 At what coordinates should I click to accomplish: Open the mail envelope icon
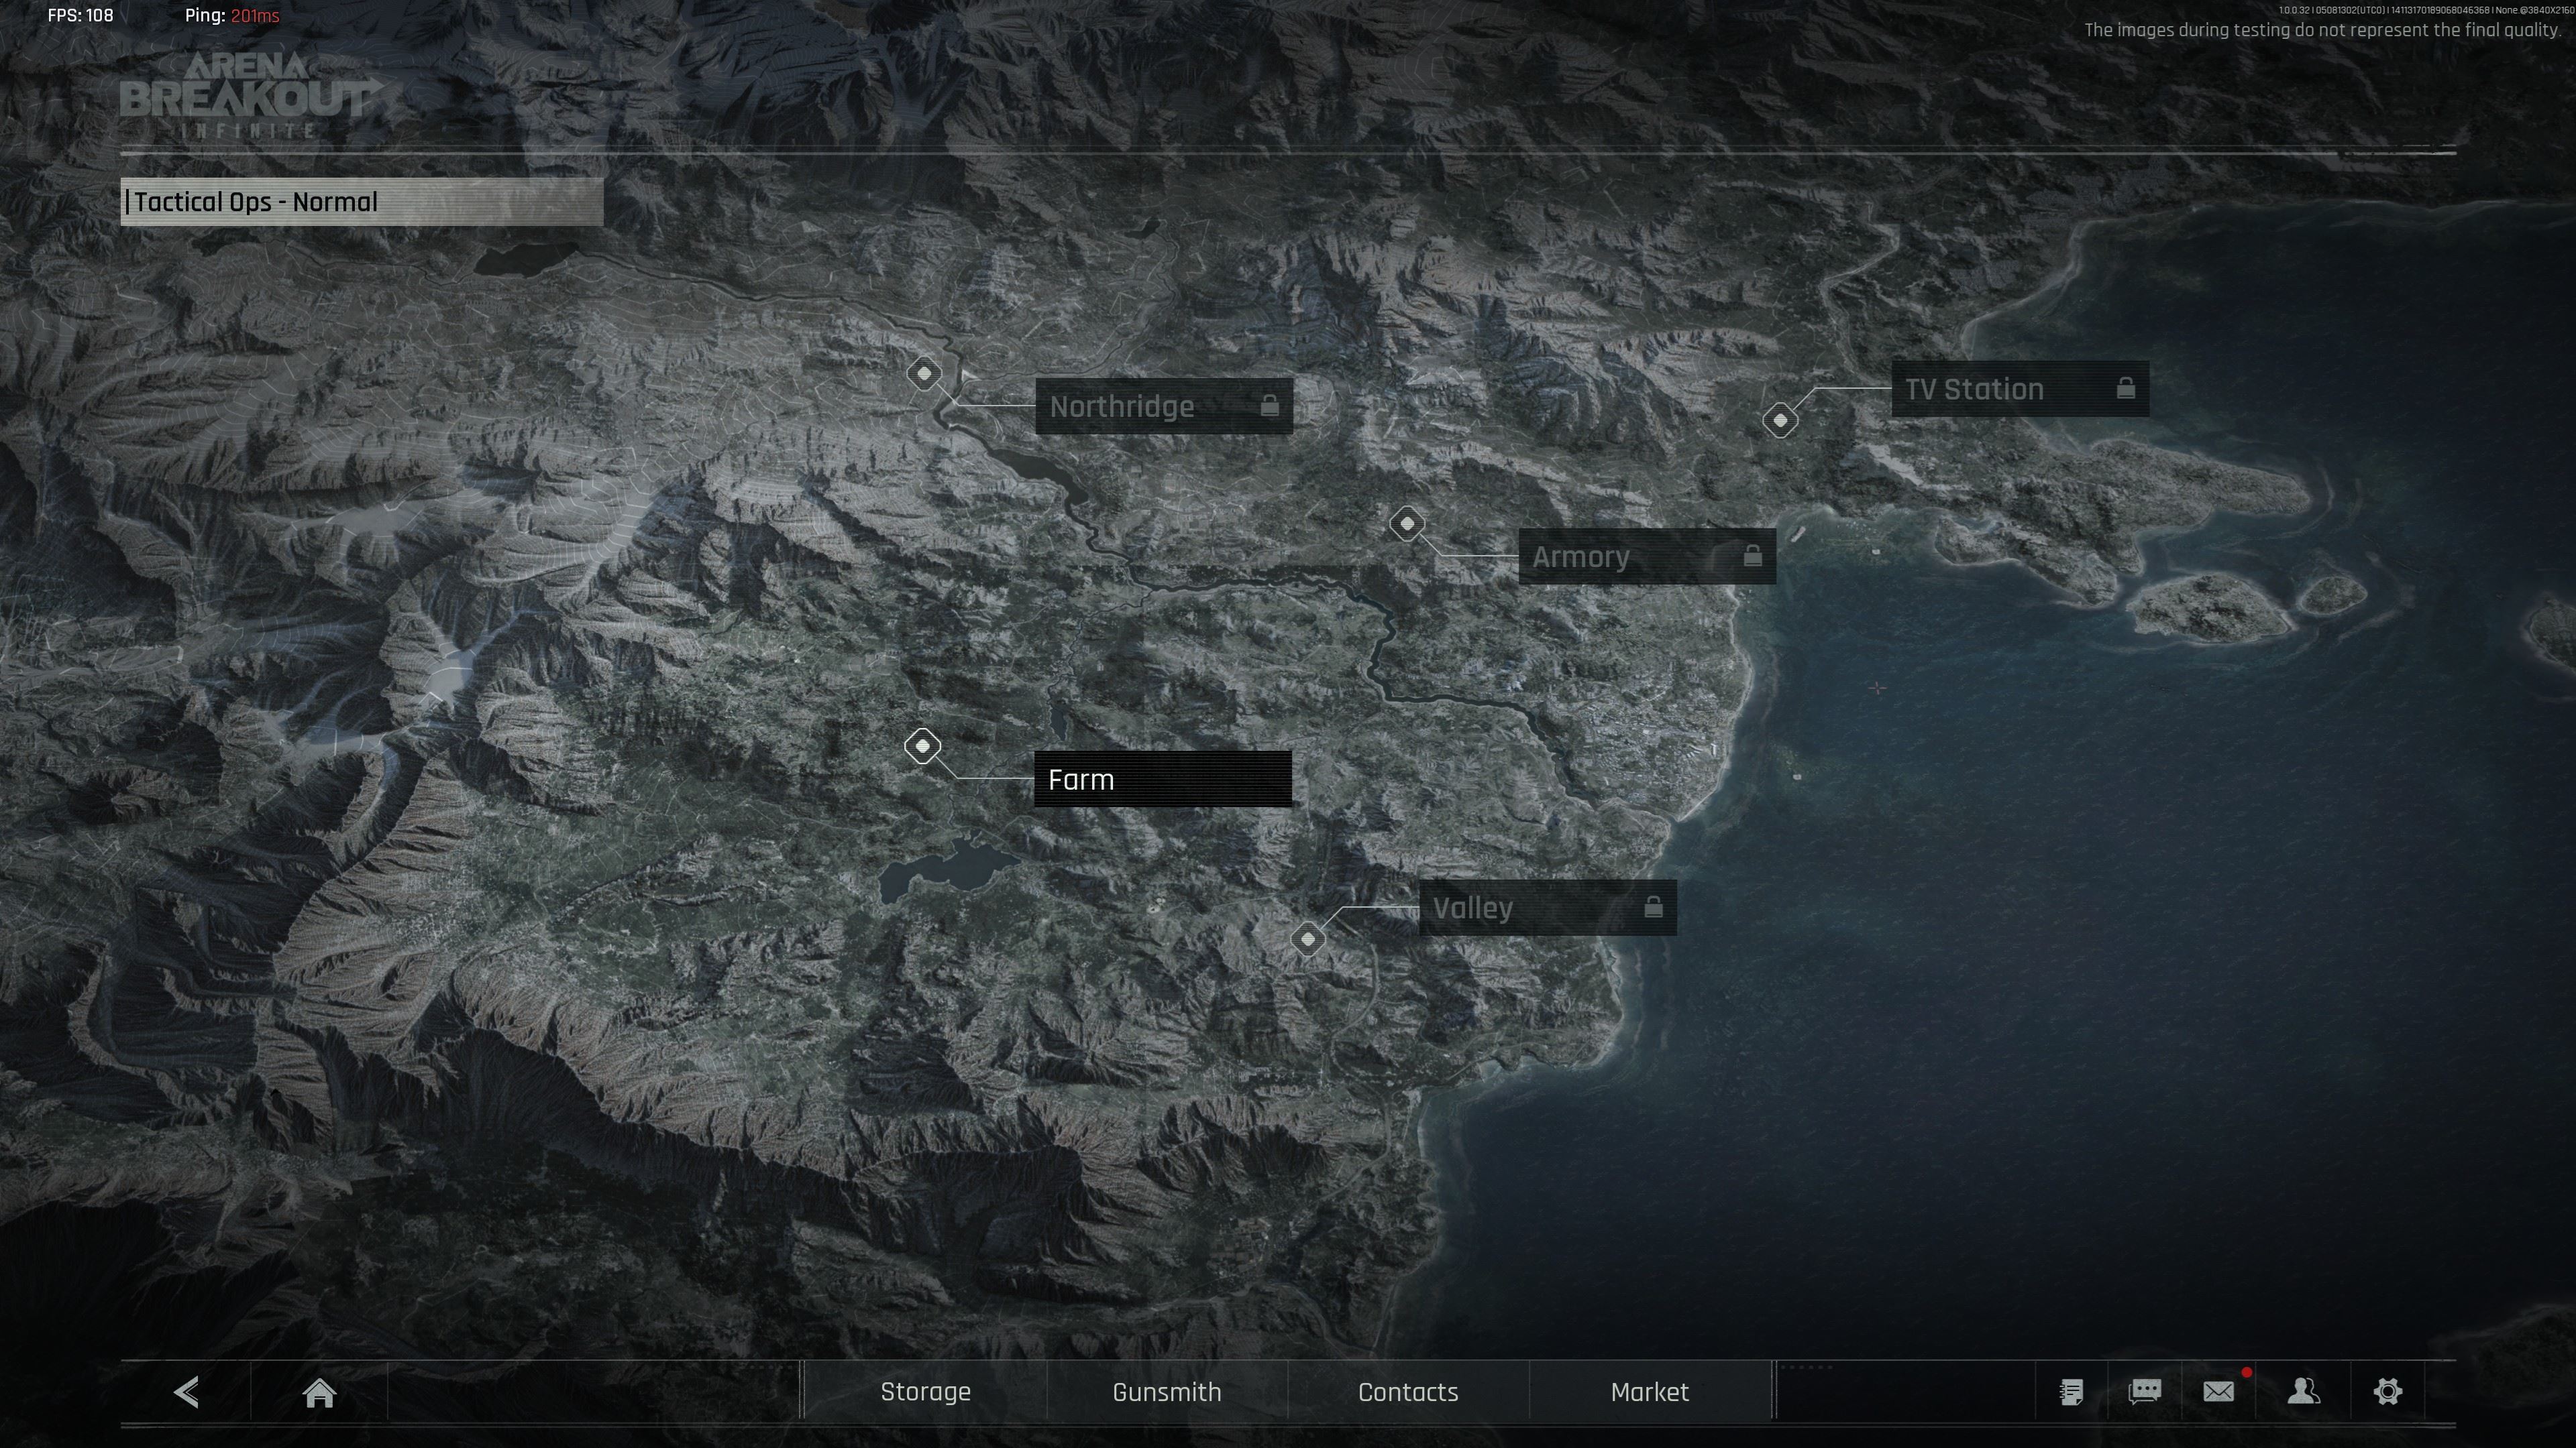click(2218, 1392)
